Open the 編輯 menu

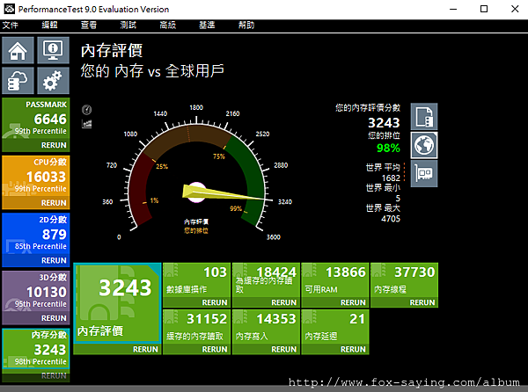point(49,25)
